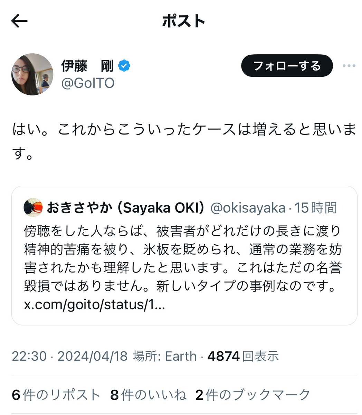This screenshot has height=415, width=362.
Task: Open the three-dot more options menu
Action: (x=349, y=66)
